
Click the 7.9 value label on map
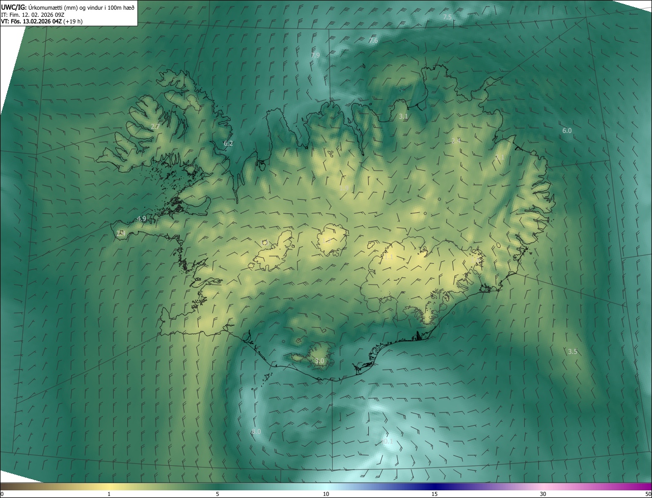coord(315,55)
